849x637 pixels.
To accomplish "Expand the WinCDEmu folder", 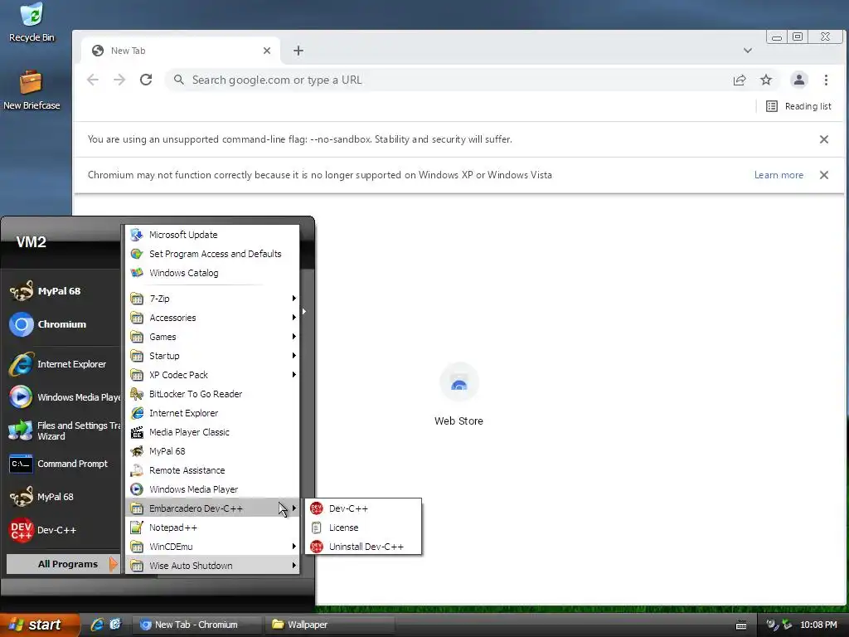I will click(x=213, y=547).
